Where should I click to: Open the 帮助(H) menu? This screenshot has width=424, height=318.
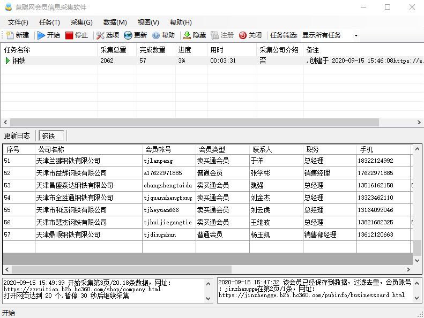181,22
